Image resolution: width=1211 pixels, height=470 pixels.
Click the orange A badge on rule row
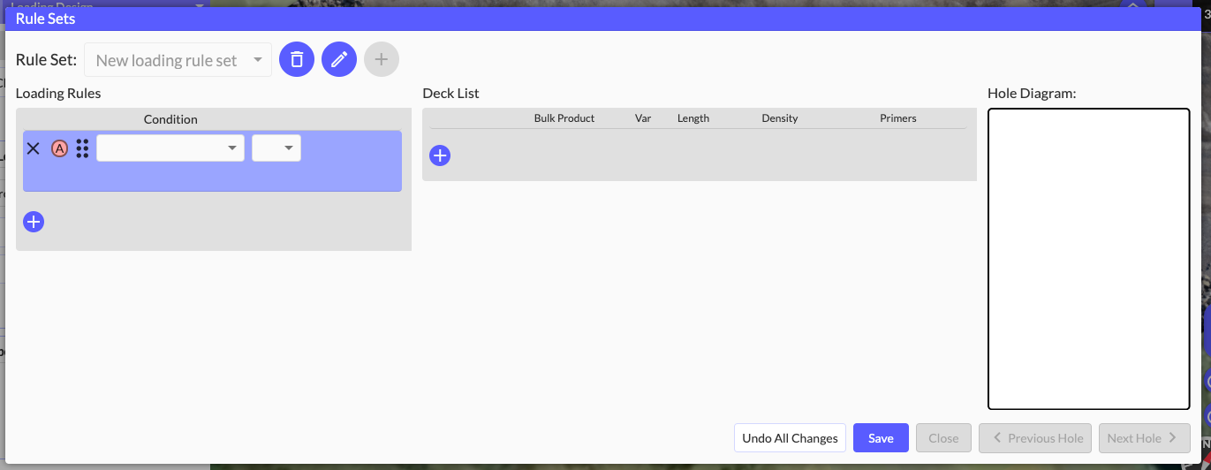(59, 148)
